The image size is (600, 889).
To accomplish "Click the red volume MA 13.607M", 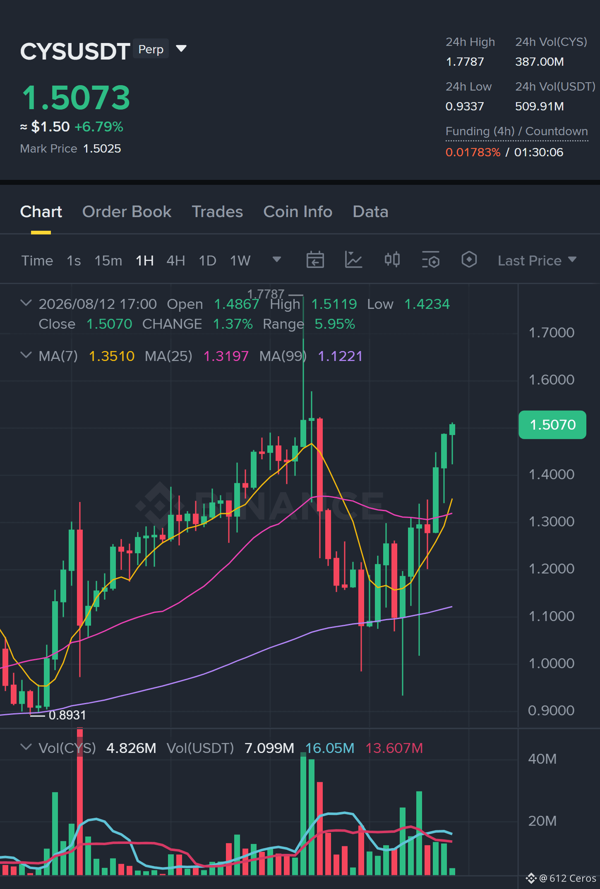I will coord(394,748).
